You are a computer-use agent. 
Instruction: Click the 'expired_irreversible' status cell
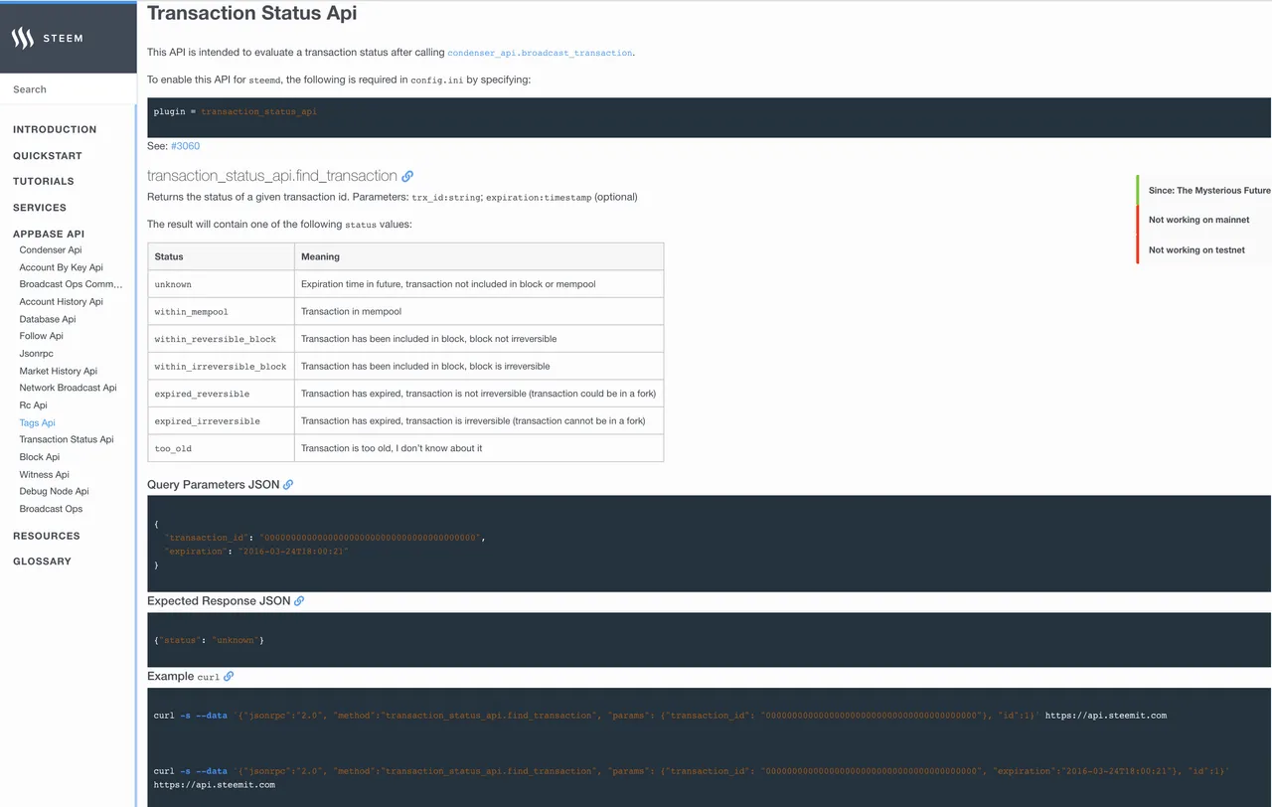click(x=221, y=420)
